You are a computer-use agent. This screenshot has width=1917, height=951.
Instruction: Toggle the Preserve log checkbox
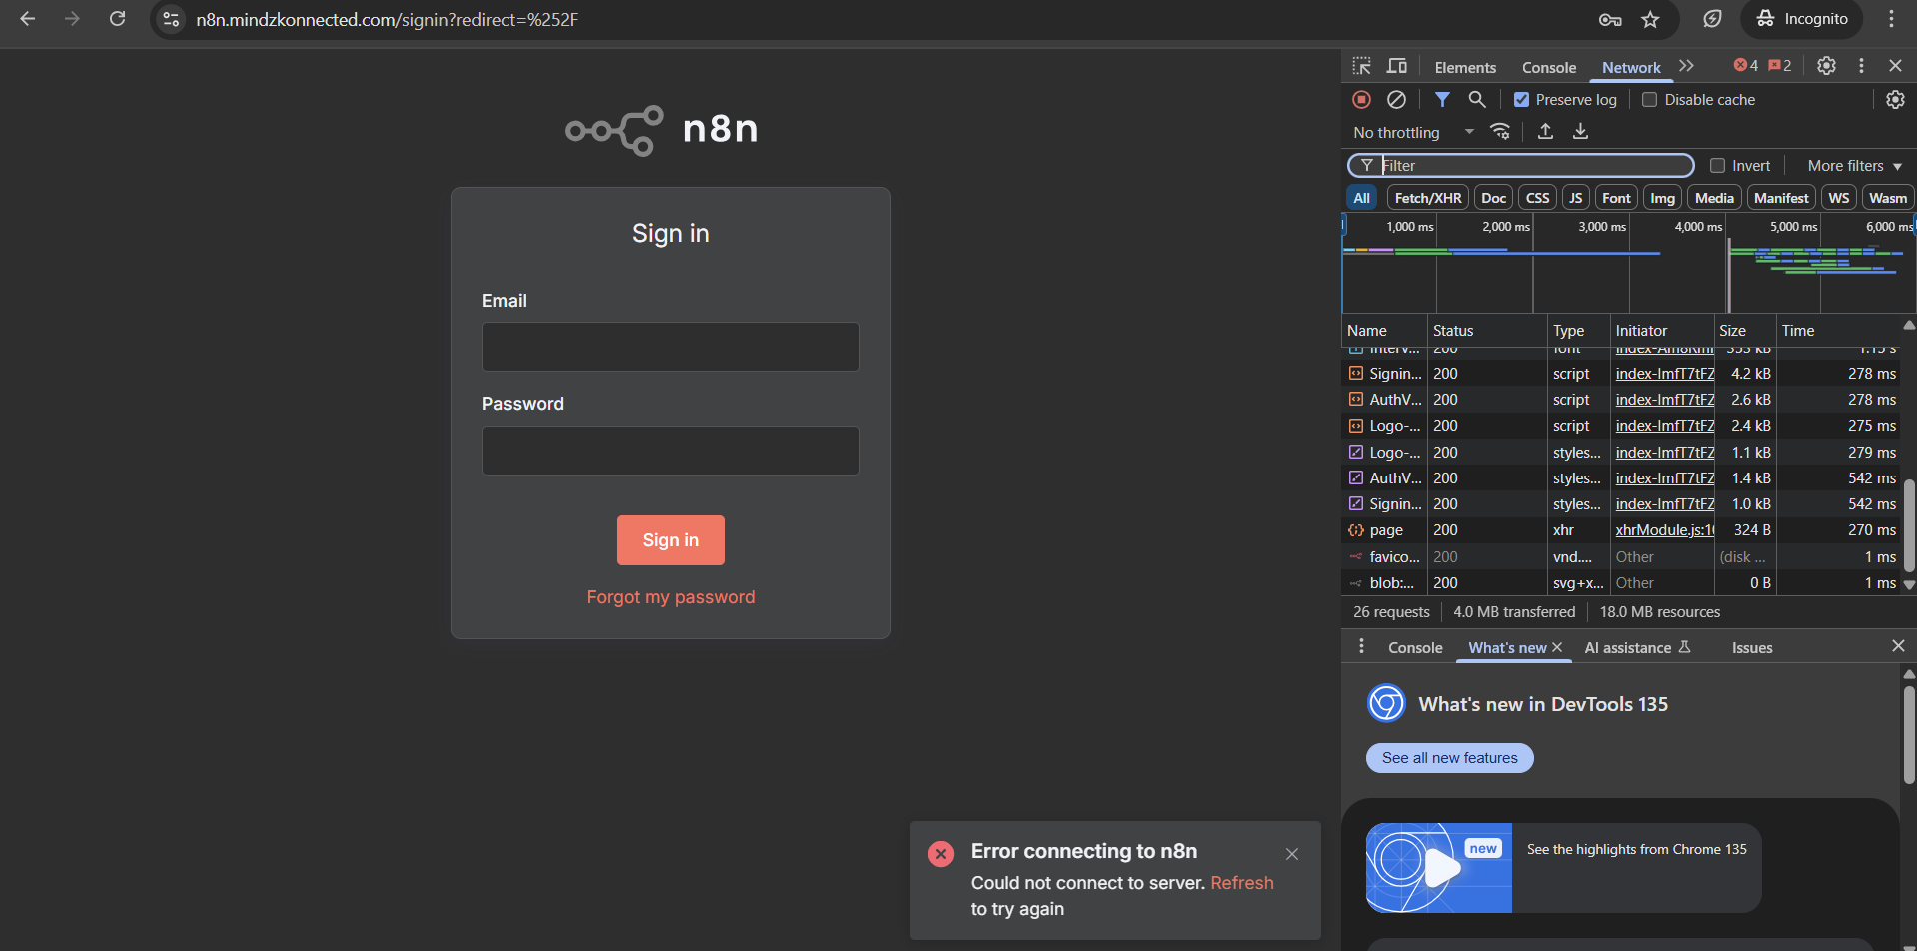(1521, 100)
